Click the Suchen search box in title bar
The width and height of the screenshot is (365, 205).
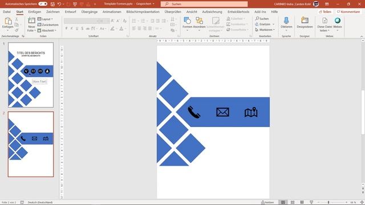pos(204,4)
